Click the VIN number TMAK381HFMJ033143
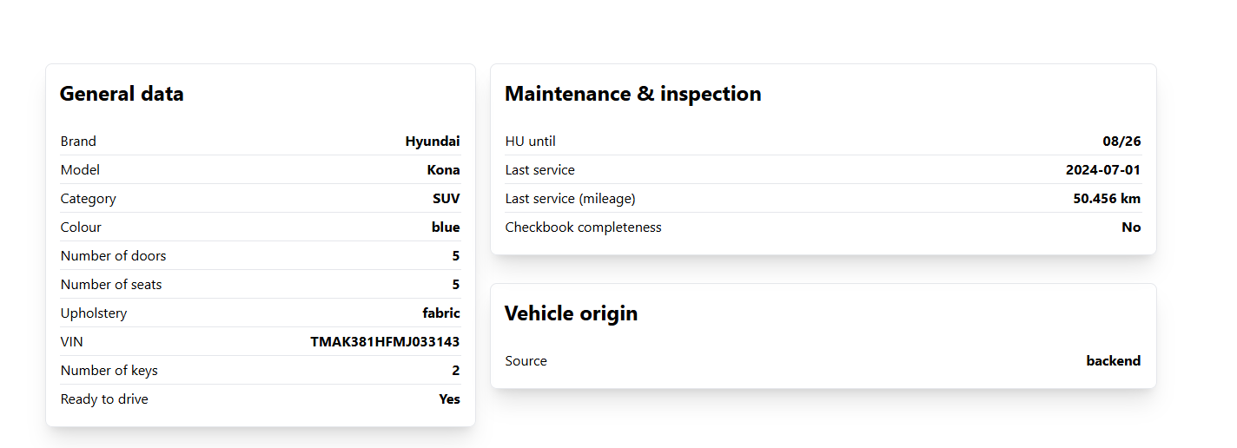The height and width of the screenshot is (448, 1237). point(385,341)
